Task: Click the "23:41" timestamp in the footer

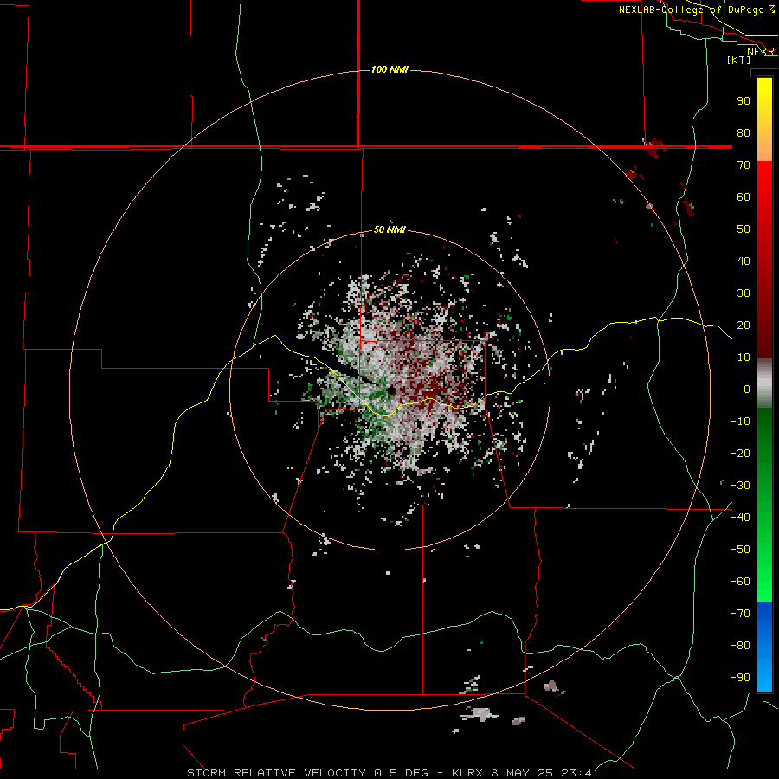Action: pos(579,773)
